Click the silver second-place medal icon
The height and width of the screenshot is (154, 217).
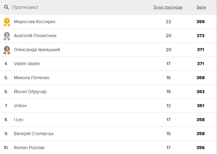coord(7,36)
